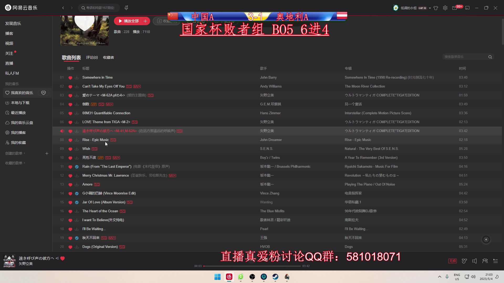This screenshot has width=504, height=283.
Task: Click the plus beside 播放全部 to add to queue
Action: [x=145, y=21]
